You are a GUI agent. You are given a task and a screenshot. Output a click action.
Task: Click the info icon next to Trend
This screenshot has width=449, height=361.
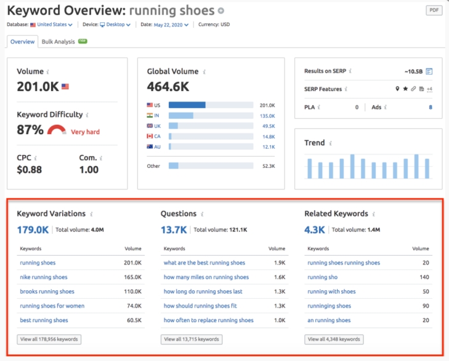331,143
